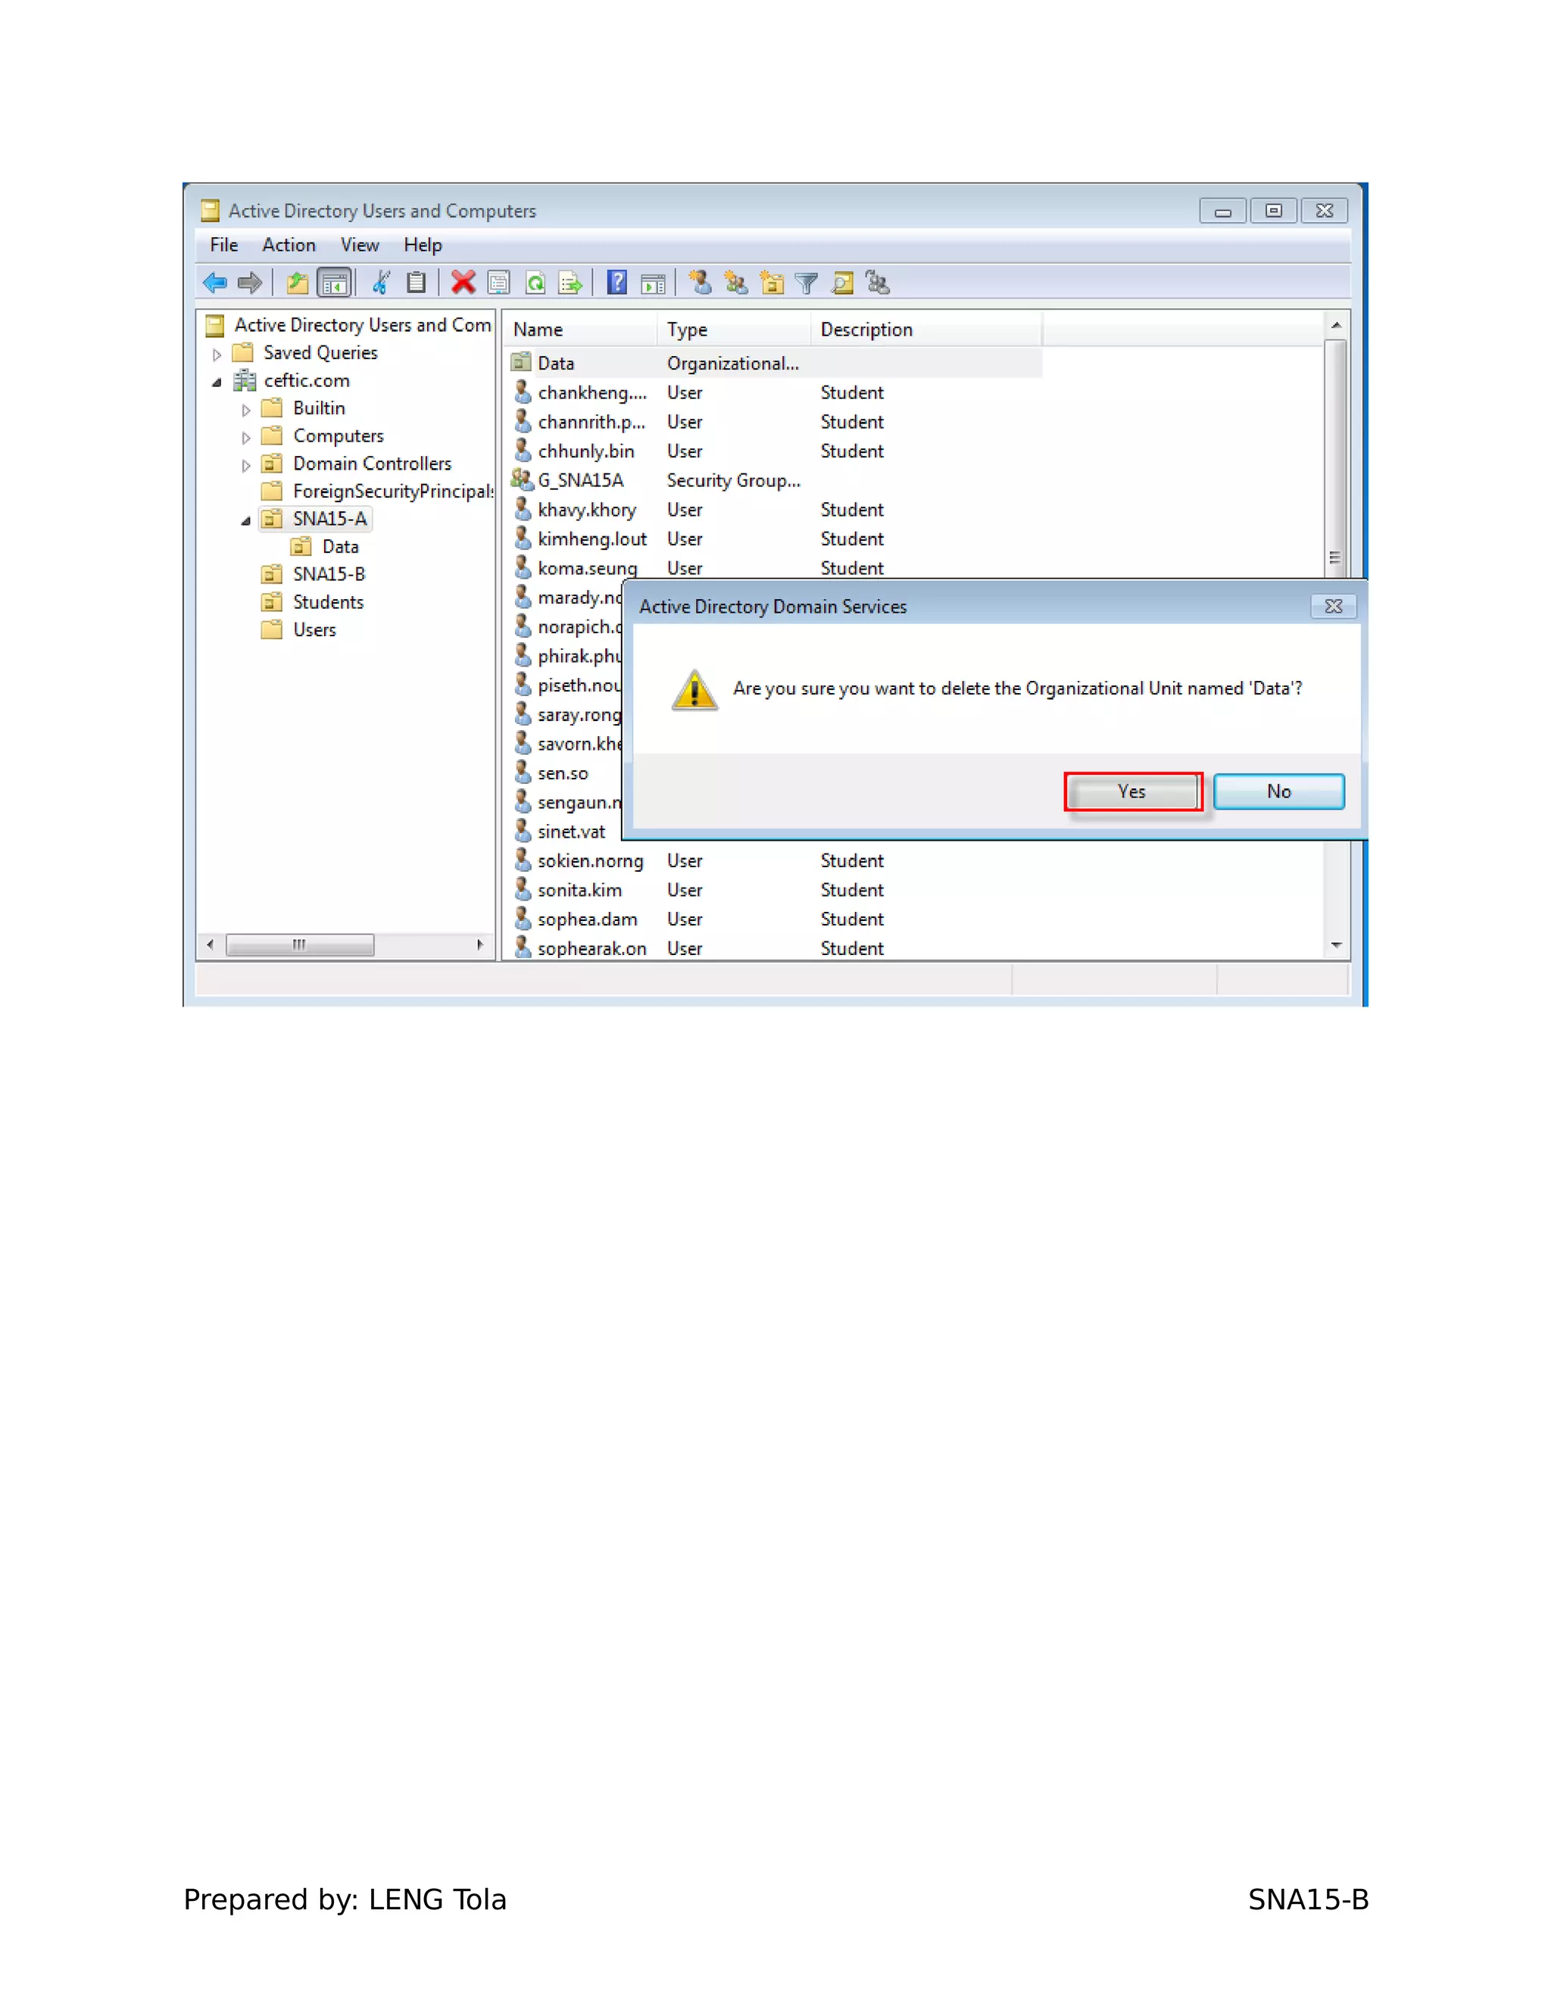Expand the Saved Queries tree node
The image size is (1551, 2007).
pyautogui.click(x=218, y=354)
